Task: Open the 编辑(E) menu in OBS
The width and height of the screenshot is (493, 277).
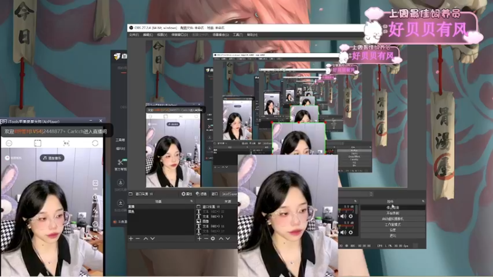Action: click(x=148, y=35)
